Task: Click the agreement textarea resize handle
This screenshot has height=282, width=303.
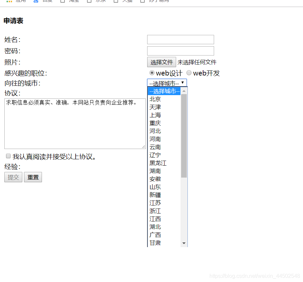Action: 144,147
